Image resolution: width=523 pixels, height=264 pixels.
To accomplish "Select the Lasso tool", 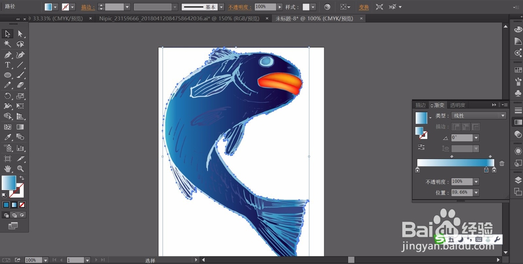I will pos(20,44).
